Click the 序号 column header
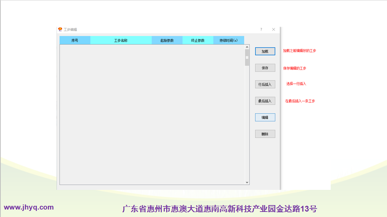Image resolution: width=387 pixels, height=217 pixels. pyautogui.click(x=75, y=40)
